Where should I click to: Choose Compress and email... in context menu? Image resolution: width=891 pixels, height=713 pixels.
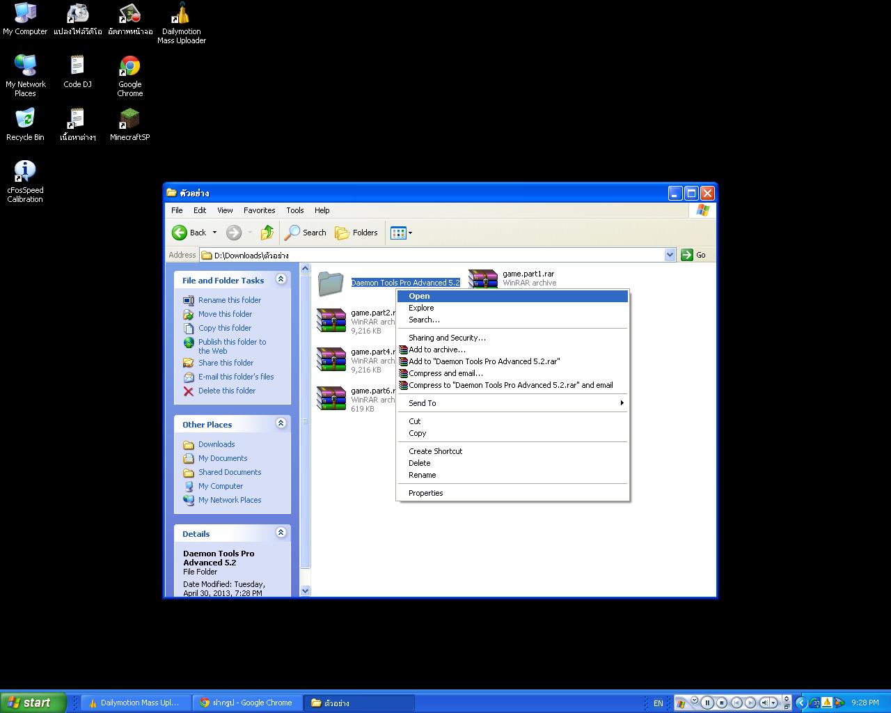pos(513,373)
